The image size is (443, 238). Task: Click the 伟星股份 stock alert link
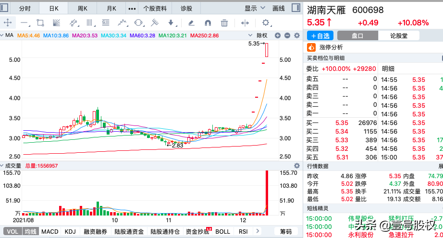click(361, 218)
